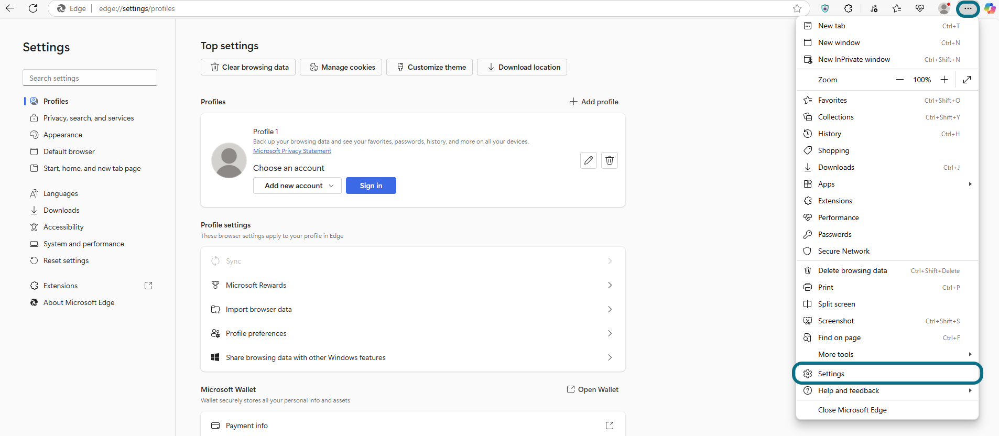Choose Delete browsing data in menu
Viewport: 999px width, 436px height.
(x=887, y=270)
